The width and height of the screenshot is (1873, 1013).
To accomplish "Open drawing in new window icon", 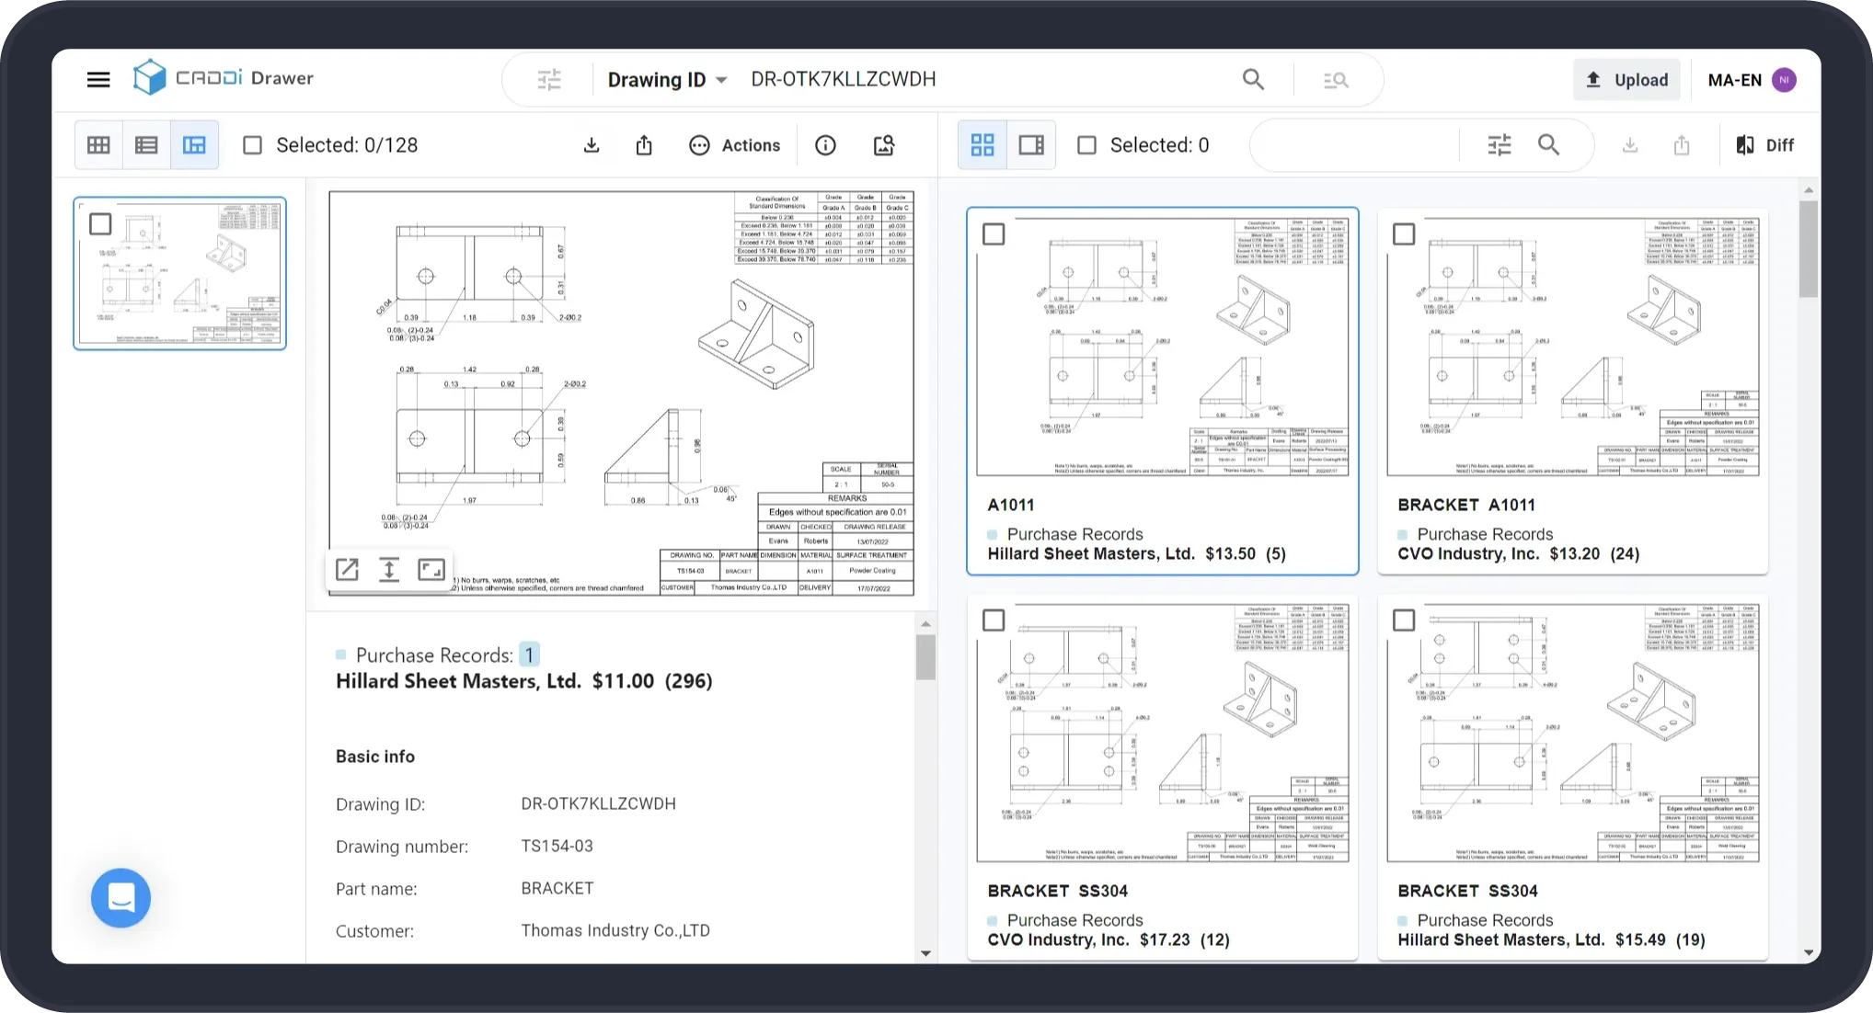I will [347, 570].
